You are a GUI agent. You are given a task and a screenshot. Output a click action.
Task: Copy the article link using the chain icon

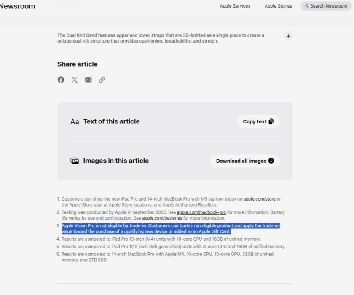coord(102,80)
